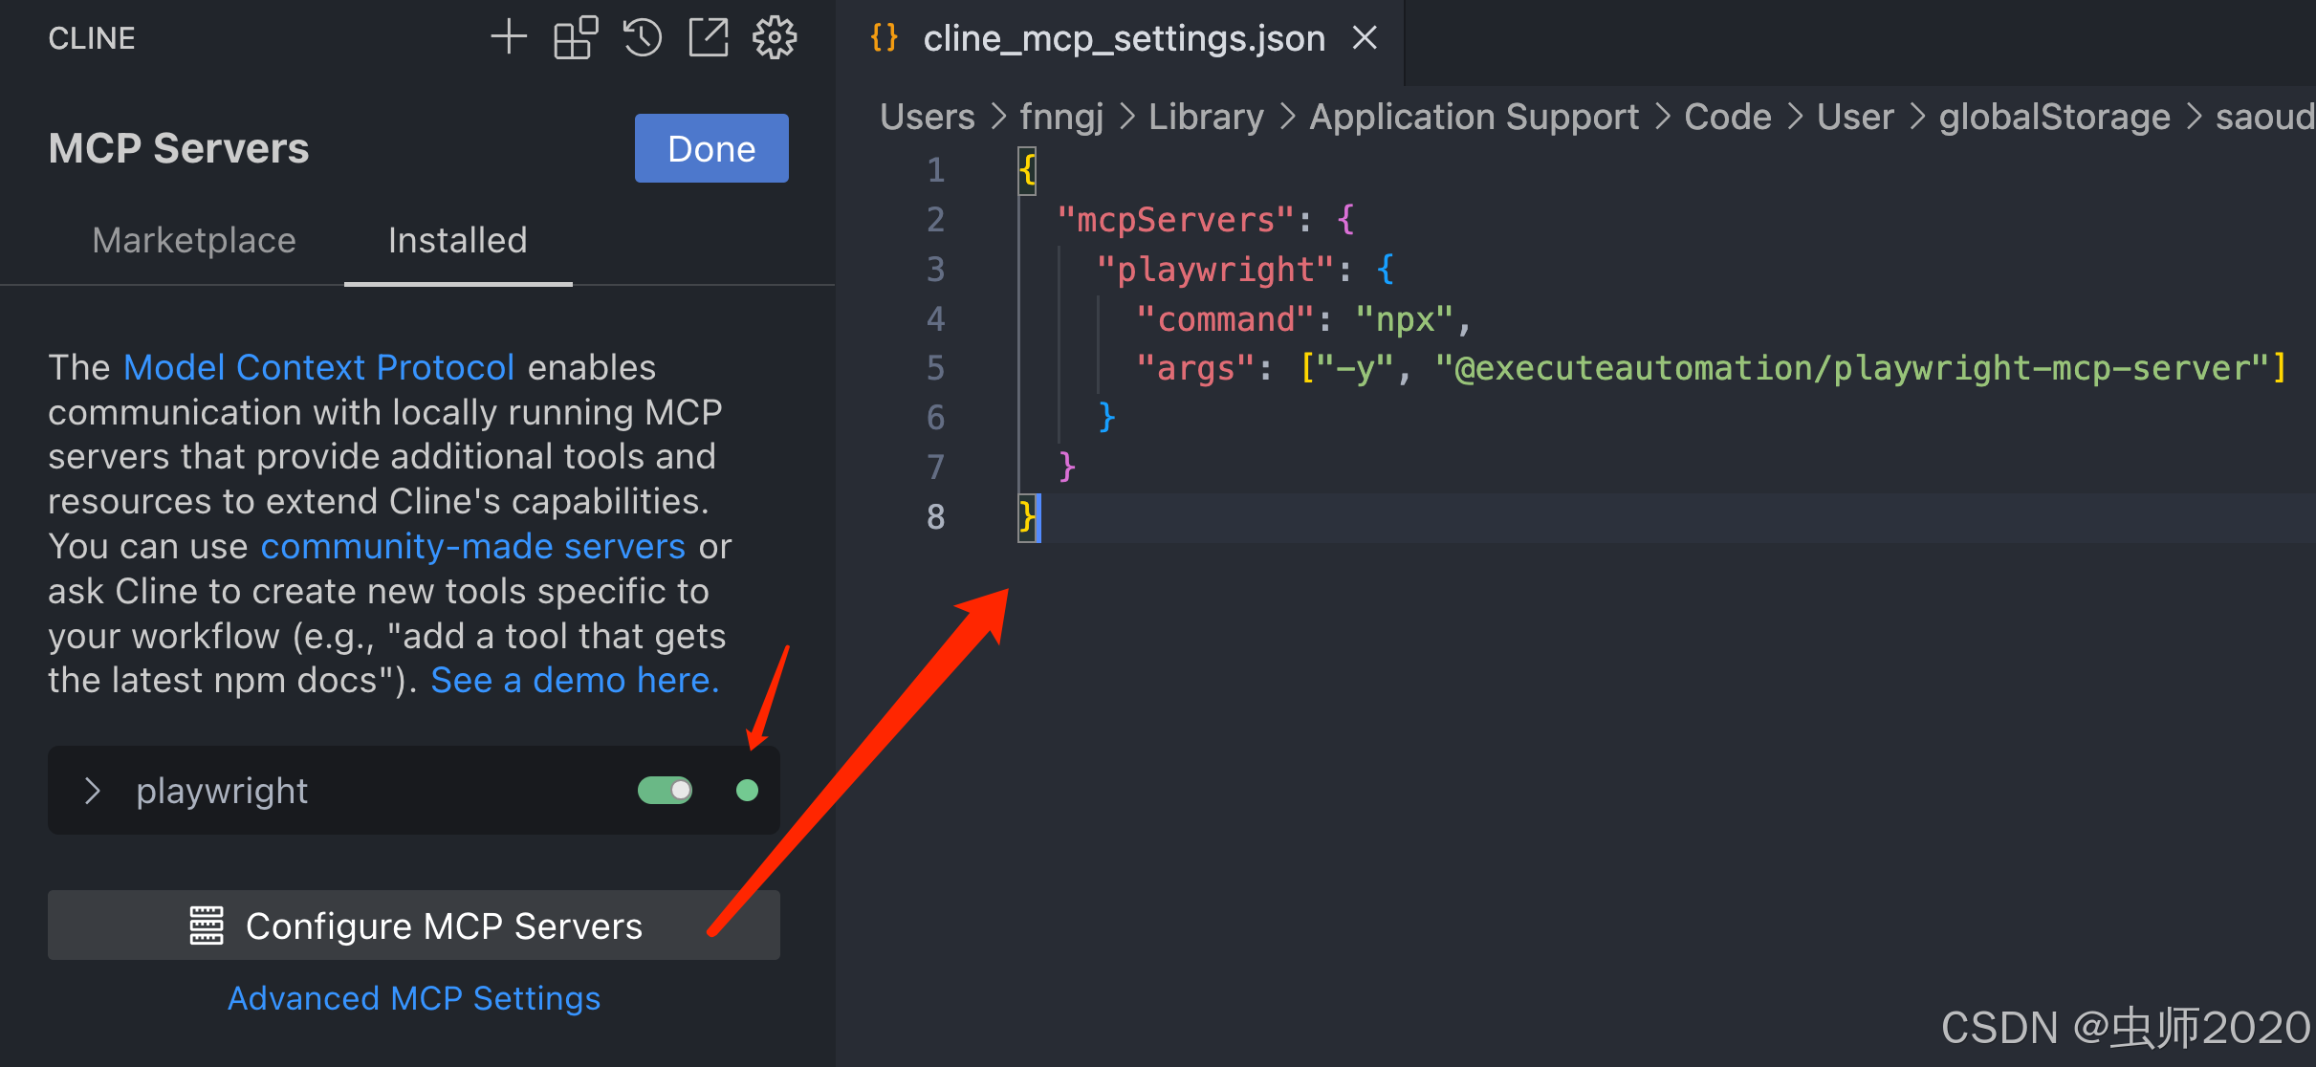Open the globalStorage breadcrumb dropdown

2054,117
